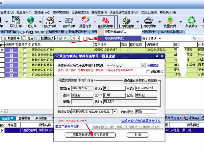The image size is (204, 154).
Task: Open 查看当前快递的单号使用情况 link
Action: pos(141,121)
